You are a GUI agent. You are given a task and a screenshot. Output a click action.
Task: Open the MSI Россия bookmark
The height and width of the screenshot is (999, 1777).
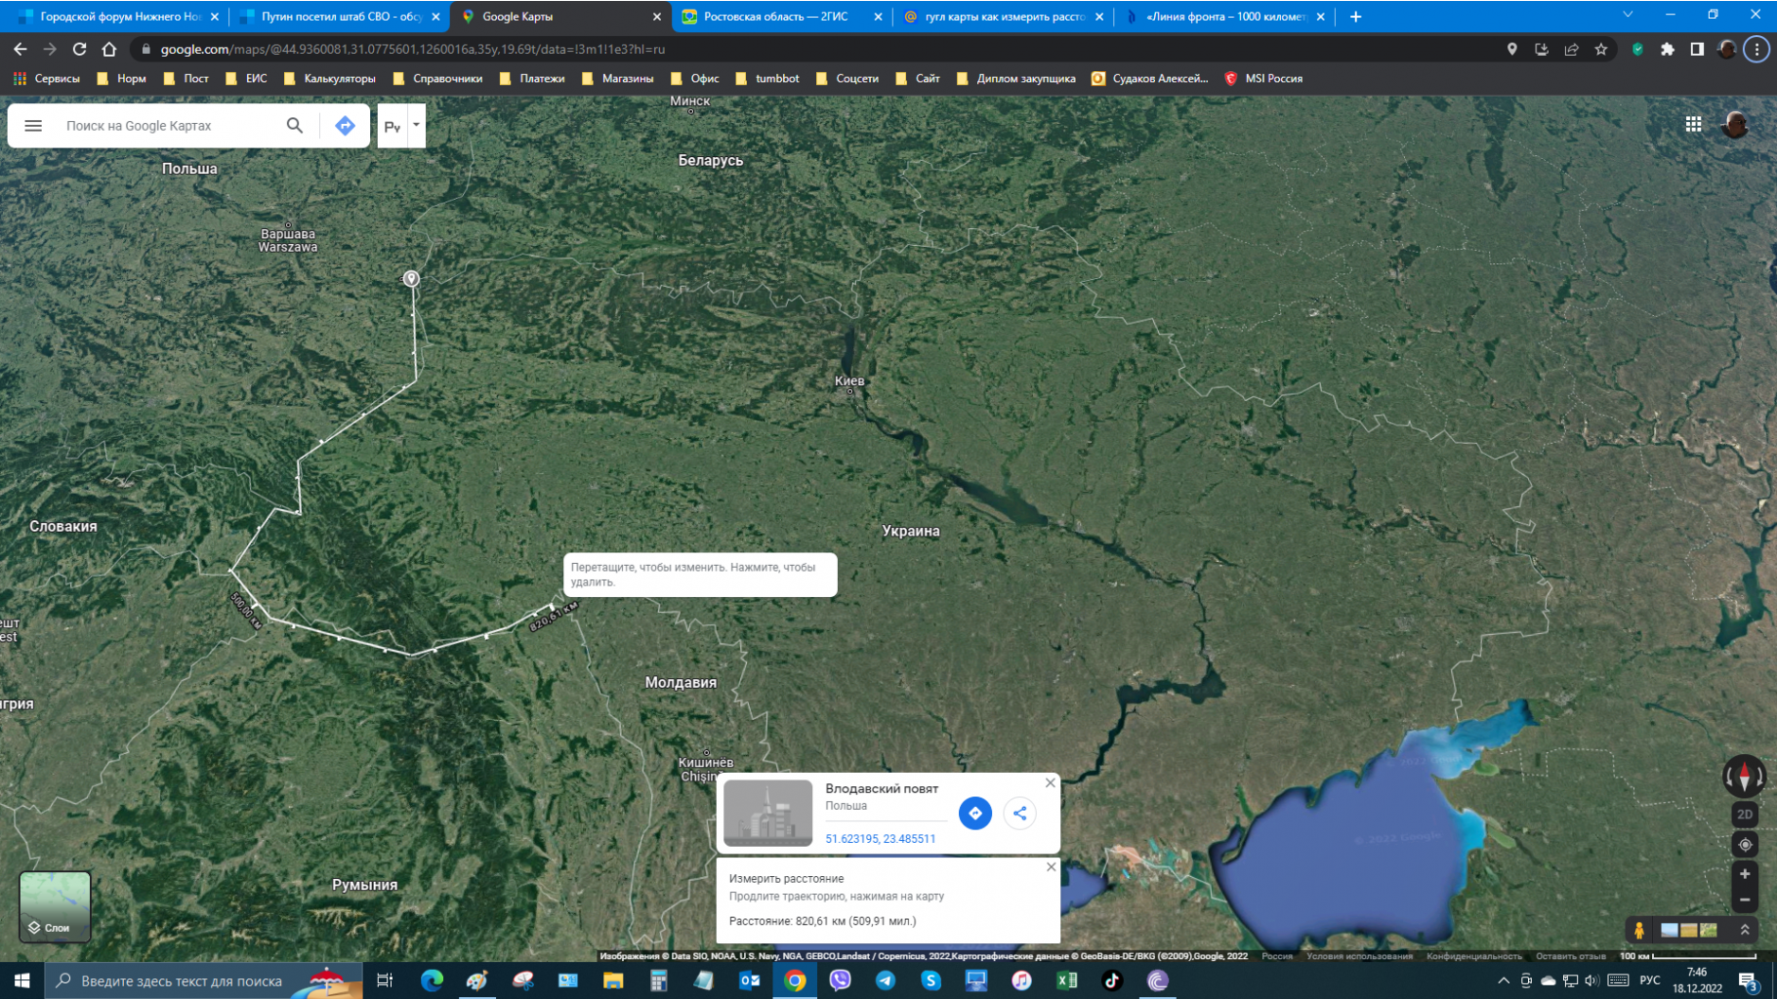(x=1263, y=78)
